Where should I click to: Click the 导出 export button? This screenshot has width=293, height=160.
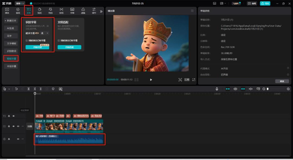[265, 3]
